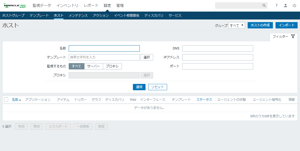
Task: Open the user profile icon
Action: [285, 6]
